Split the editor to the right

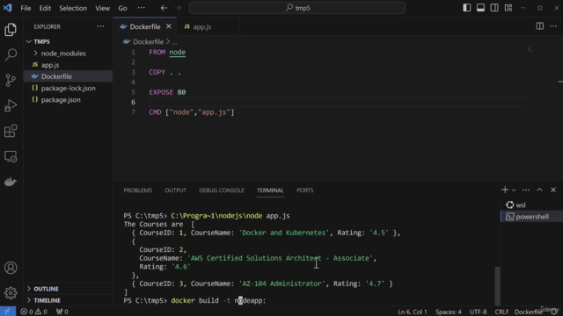tap(539, 26)
